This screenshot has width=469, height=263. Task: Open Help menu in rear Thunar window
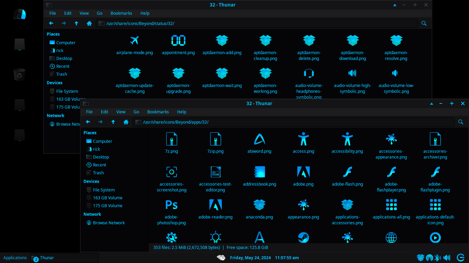pyautogui.click(x=145, y=13)
